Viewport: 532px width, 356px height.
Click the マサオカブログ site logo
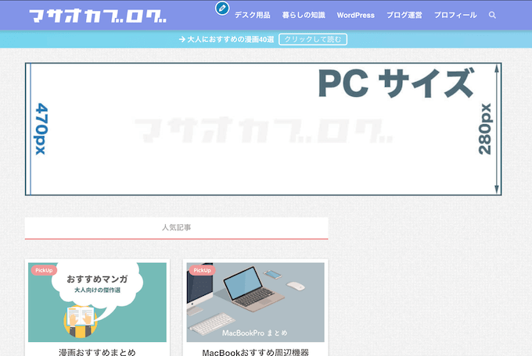tap(98, 16)
